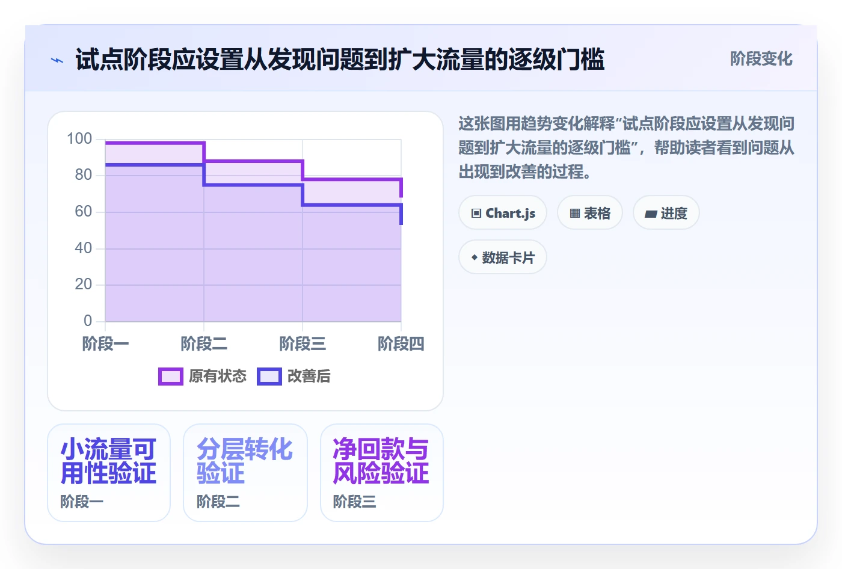Select the Chart.js tag label text
The width and height of the screenshot is (842, 569).
[x=511, y=213]
